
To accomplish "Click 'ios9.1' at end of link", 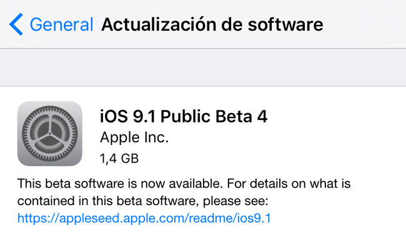I will tap(254, 218).
